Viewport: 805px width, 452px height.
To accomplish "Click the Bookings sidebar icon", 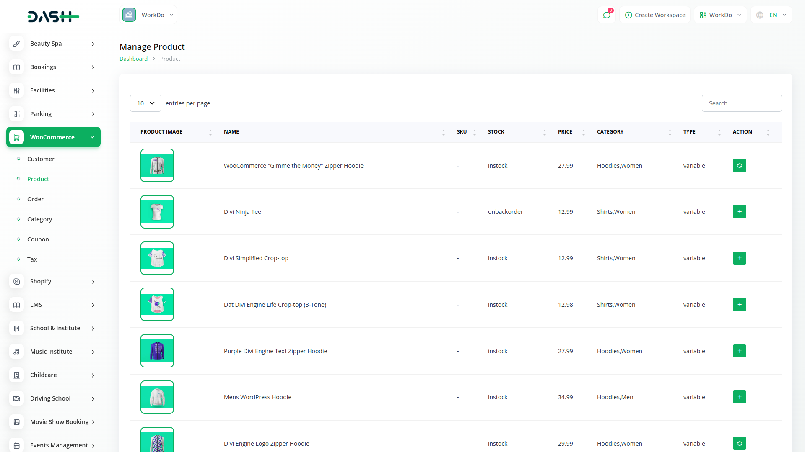I will [x=17, y=67].
